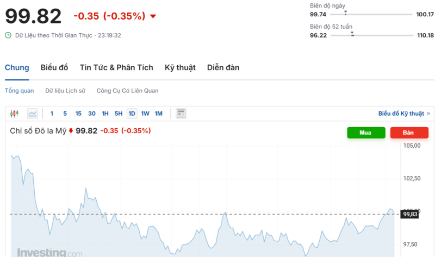Click the double chevron beside Biểu đồ Kỹ thuật
The image size is (435, 257).
click(428, 114)
